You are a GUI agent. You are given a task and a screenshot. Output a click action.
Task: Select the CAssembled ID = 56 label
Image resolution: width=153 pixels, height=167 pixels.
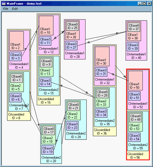(135, 156)
